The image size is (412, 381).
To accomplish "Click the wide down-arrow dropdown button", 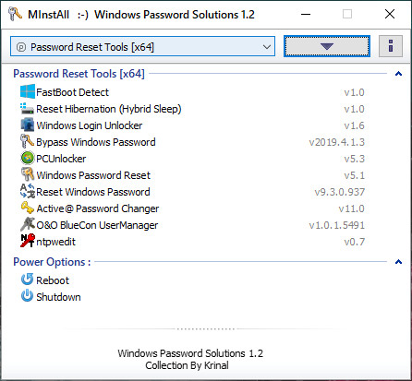I will coord(327,46).
